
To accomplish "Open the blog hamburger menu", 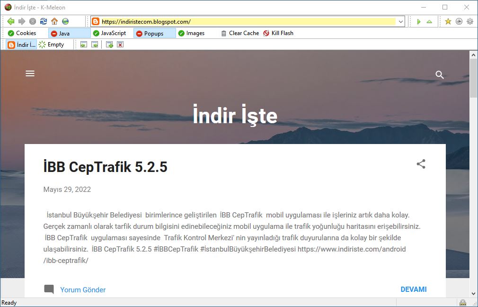I will tap(30, 73).
